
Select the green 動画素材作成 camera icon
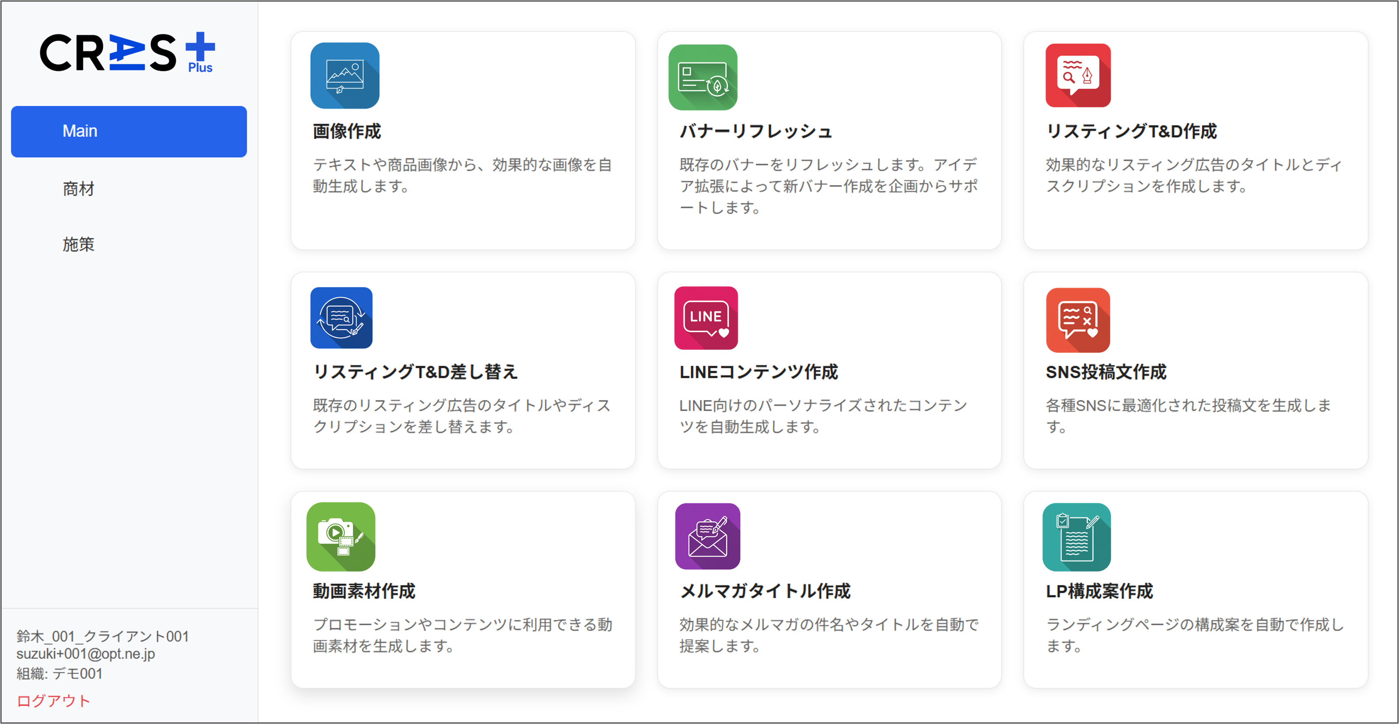[x=340, y=537]
